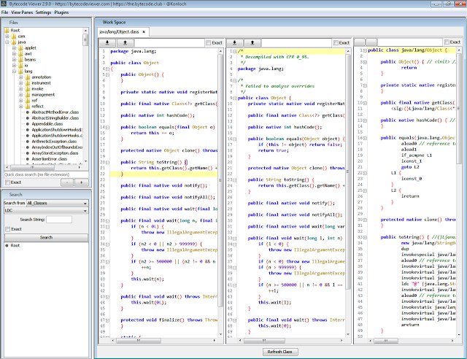
Task: Open the Search from All_Classes dropdown
Action: (x=57, y=203)
